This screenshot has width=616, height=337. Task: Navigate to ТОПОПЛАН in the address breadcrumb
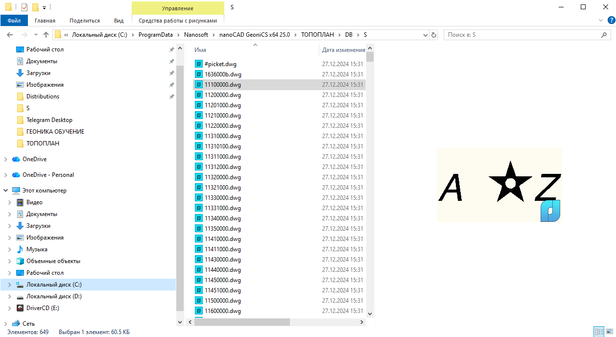click(317, 35)
